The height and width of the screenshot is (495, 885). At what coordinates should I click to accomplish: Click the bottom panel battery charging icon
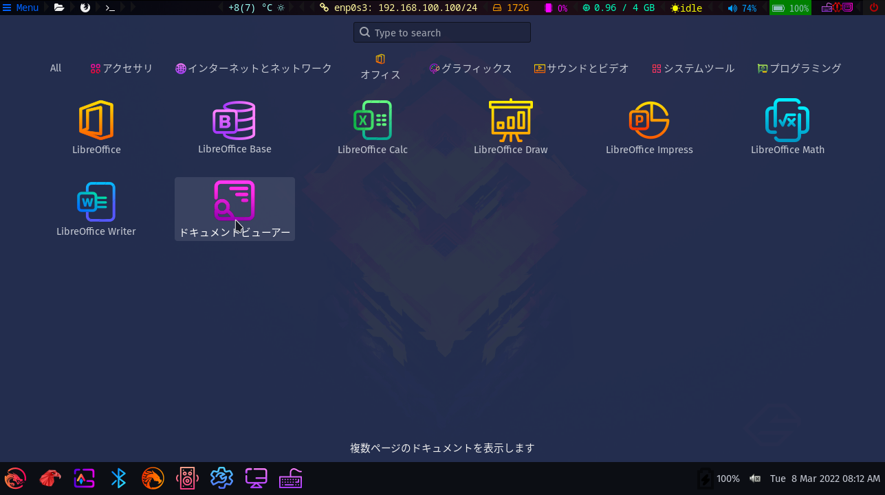coord(705,479)
